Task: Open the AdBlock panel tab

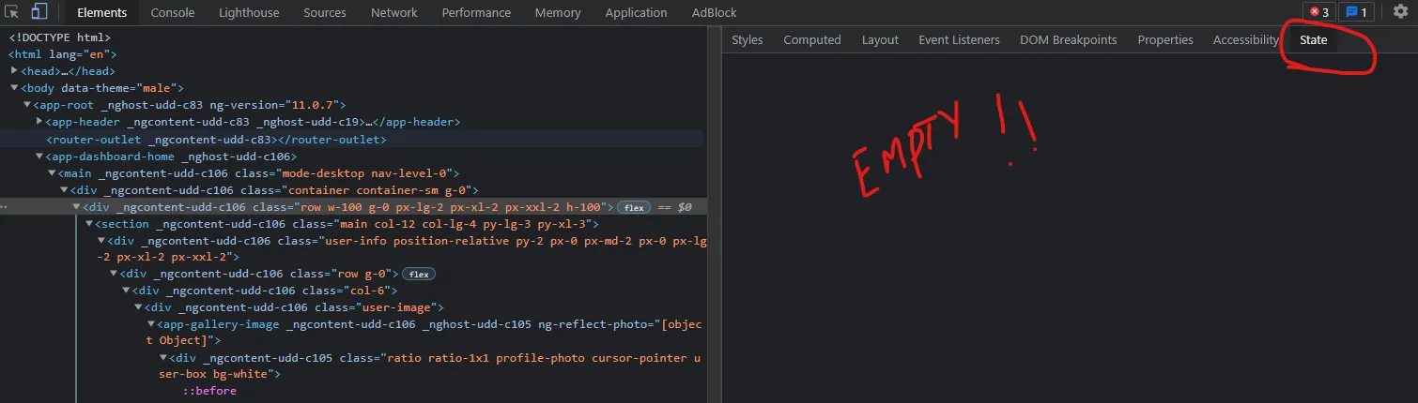Action: (x=715, y=12)
